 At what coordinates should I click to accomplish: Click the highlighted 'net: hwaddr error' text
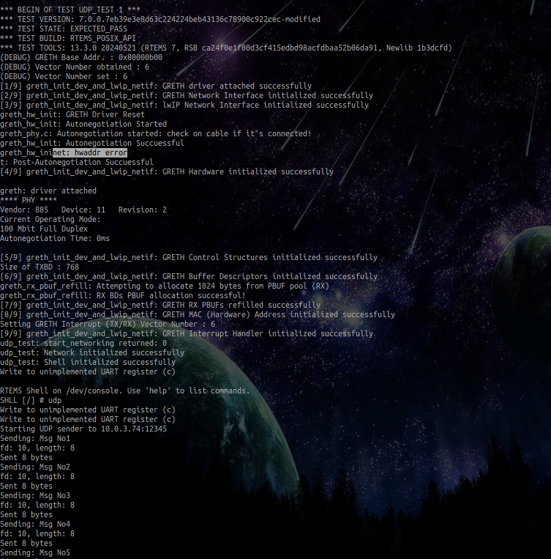[90, 152]
